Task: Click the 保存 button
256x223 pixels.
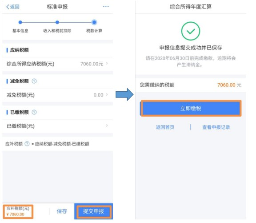Action: coord(62,211)
